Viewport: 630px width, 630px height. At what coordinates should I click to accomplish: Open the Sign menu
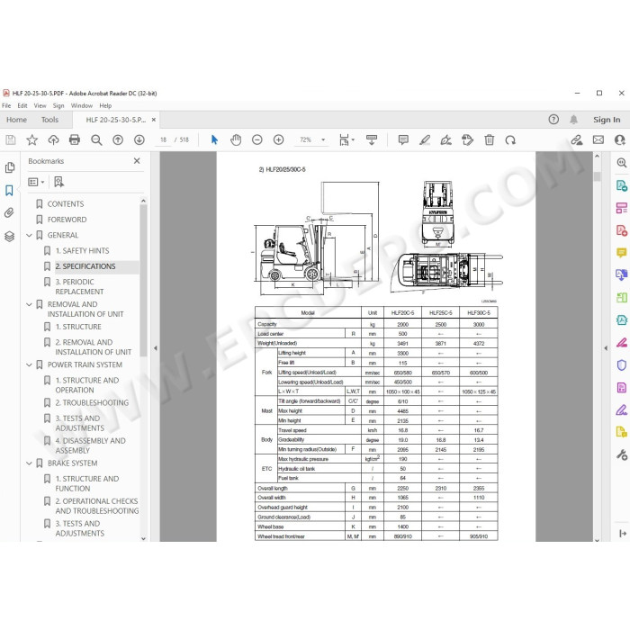[58, 105]
